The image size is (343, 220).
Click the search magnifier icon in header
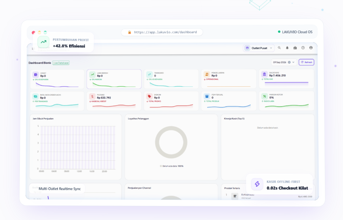click(279, 48)
